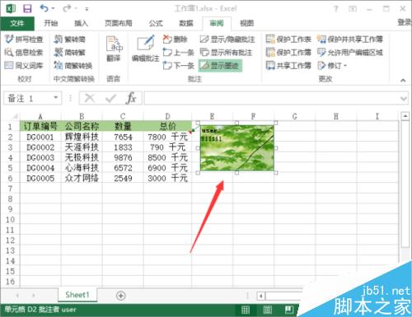Open the Undo history dropdown arrow
Image resolution: width=412 pixels, height=317 pixels.
(x=53, y=9)
